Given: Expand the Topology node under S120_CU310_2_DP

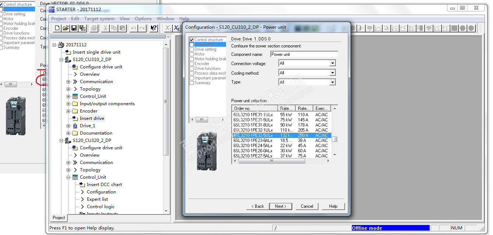Looking at the screenshot, I should (68, 89).
